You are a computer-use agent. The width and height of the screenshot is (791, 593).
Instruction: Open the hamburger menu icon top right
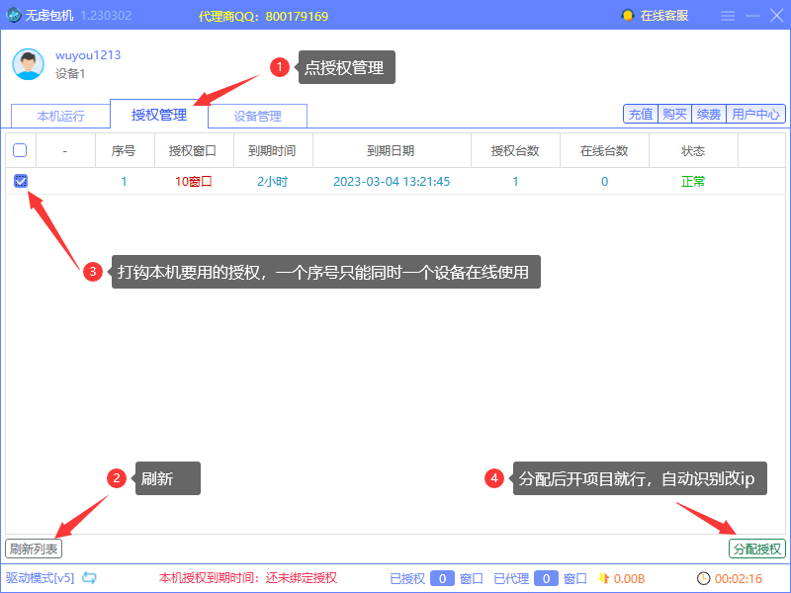(x=728, y=15)
